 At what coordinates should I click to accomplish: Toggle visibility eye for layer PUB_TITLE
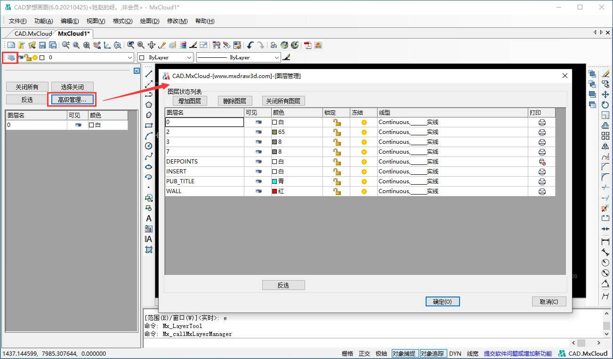258,181
